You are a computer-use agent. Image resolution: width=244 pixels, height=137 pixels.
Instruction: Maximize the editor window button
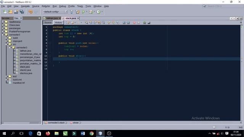(241, 19)
